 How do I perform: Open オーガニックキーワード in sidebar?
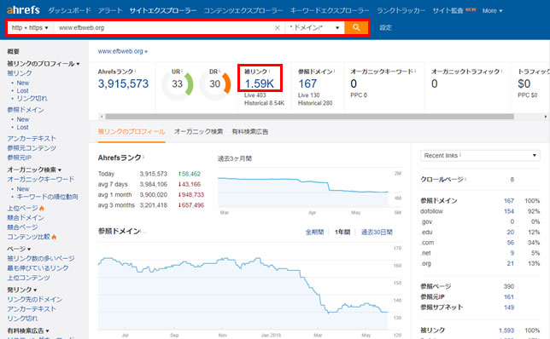41,179
